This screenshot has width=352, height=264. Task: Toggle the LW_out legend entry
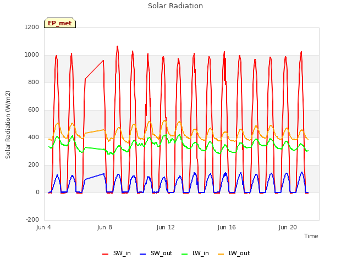coord(234,254)
